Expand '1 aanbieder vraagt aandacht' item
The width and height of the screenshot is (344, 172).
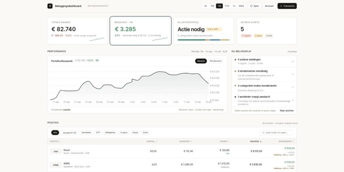264,100
